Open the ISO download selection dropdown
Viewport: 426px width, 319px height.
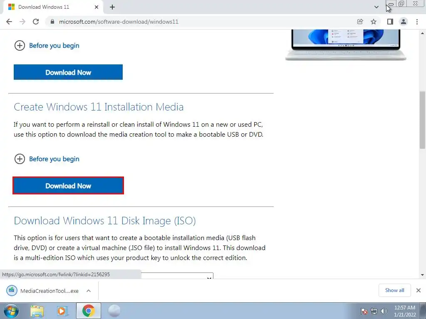tap(177, 276)
